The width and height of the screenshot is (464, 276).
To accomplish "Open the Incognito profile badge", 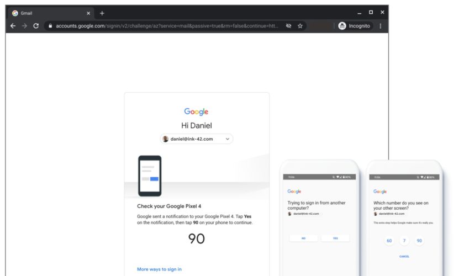I will [x=355, y=26].
